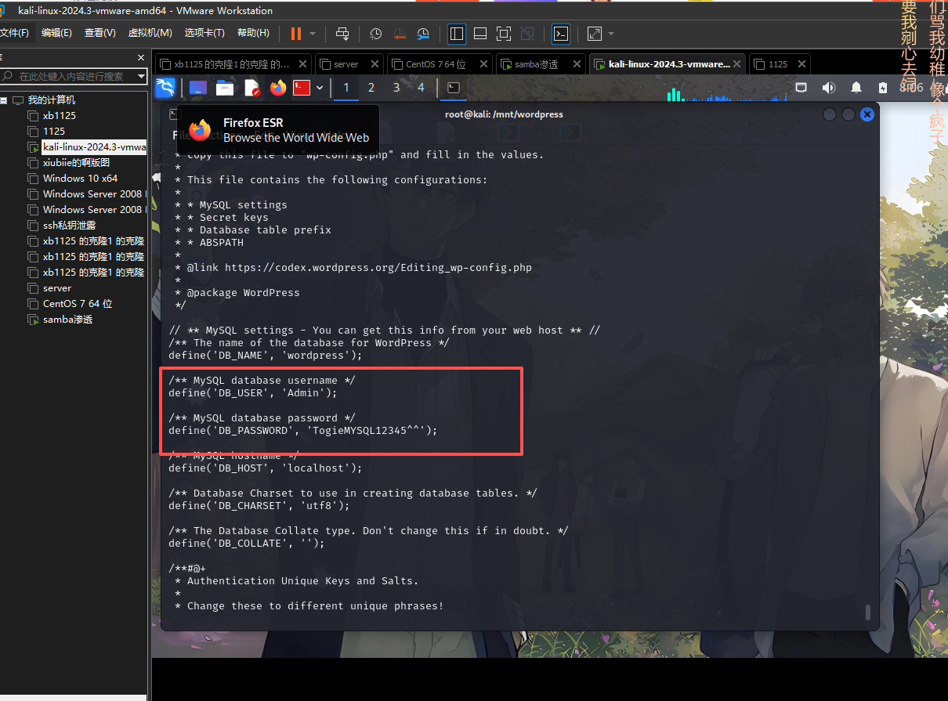Switch to Kali workspace 4
The image size is (948, 701).
tap(421, 88)
